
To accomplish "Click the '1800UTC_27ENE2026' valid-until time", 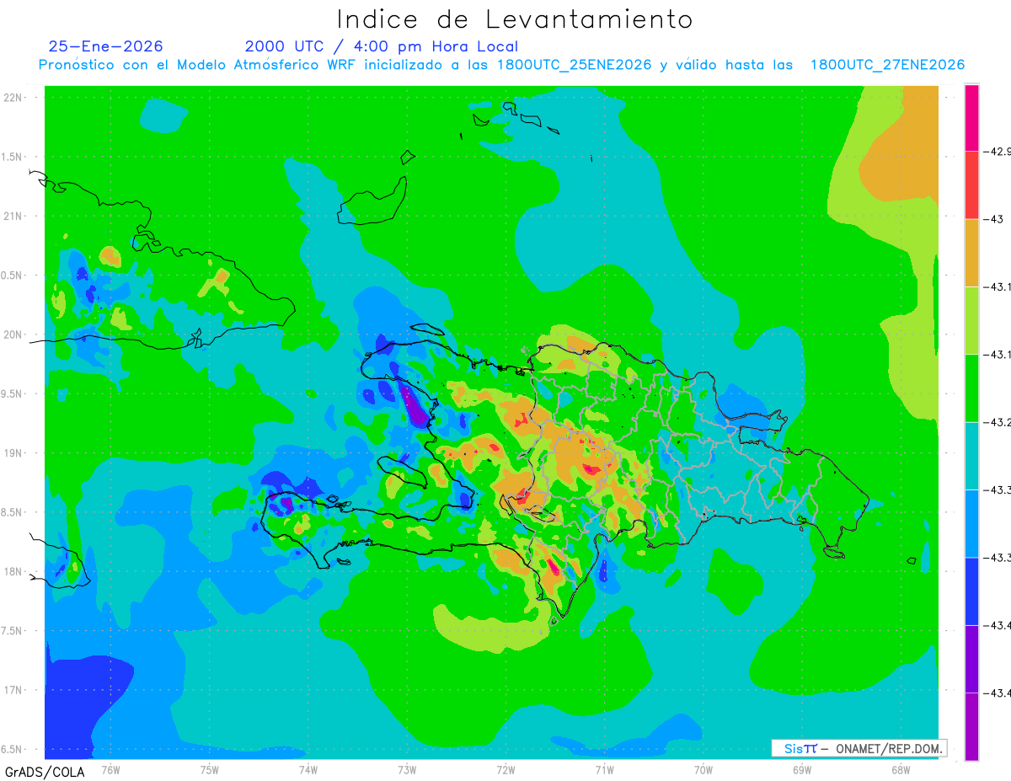I will (x=887, y=65).
